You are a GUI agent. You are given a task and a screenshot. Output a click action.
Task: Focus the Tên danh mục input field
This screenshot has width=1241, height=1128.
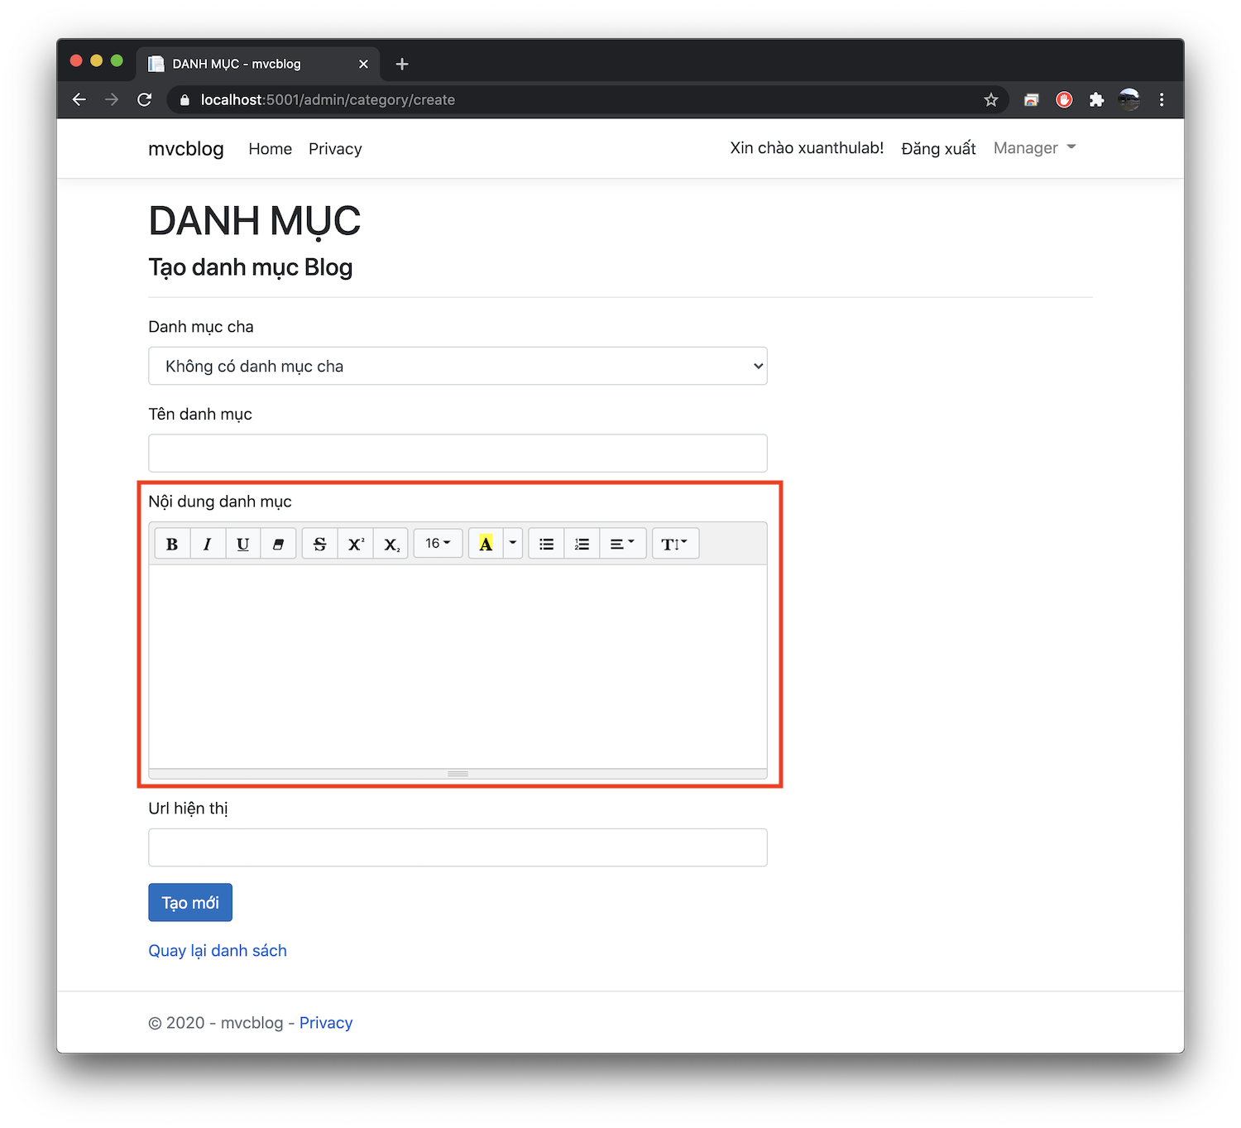click(458, 454)
